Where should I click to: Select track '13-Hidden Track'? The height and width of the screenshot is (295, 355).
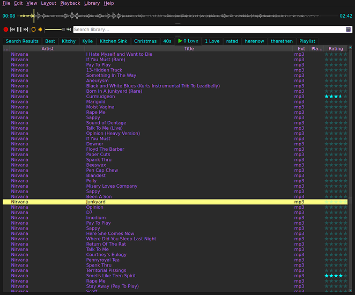pyautogui.click(x=175, y=70)
